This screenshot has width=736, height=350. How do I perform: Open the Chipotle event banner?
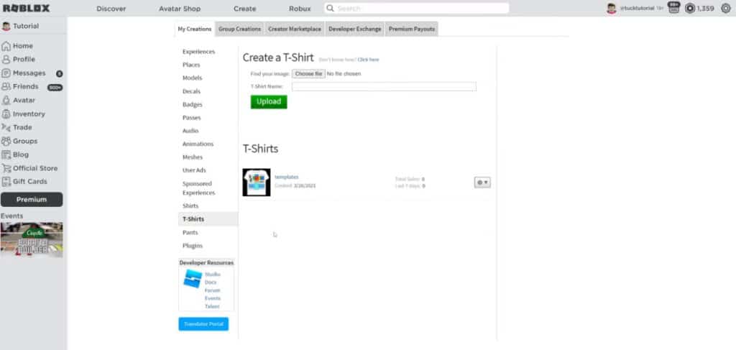pos(32,240)
